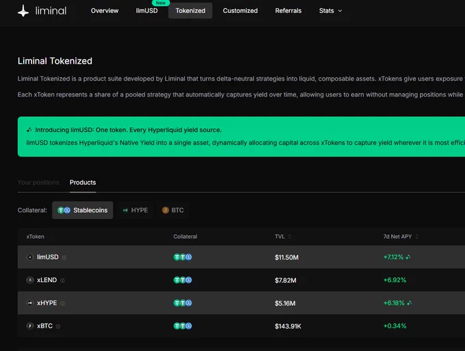
Task: Expand the Stats dropdown menu
Action: [330, 11]
